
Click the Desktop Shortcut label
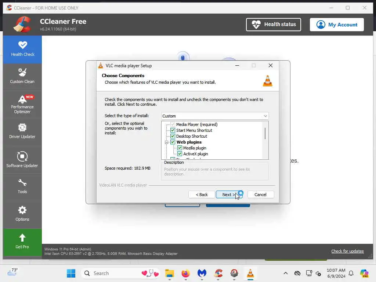pyautogui.click(x=191, y=136)
